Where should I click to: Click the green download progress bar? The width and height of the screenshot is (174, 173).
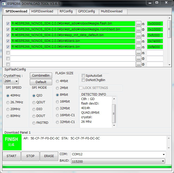click(87, 166)
